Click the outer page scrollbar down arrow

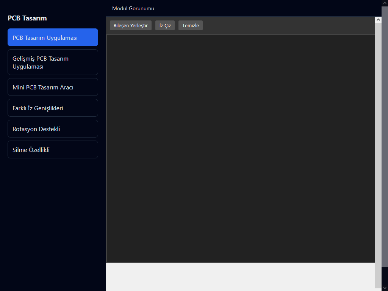[x=385, y=288]
